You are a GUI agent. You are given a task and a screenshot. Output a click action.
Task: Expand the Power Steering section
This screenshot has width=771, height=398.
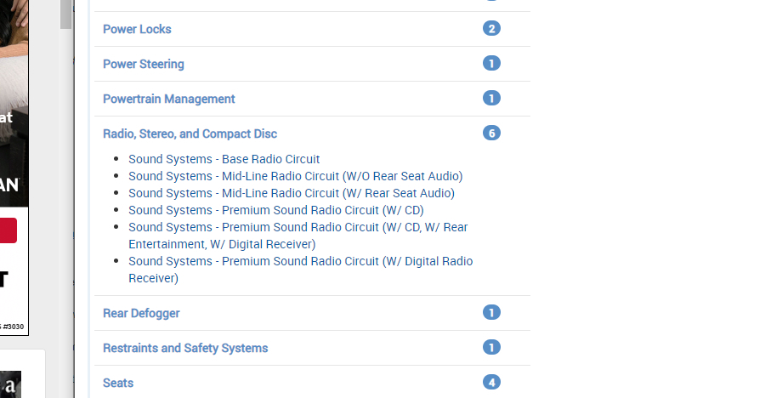[143, 64]
